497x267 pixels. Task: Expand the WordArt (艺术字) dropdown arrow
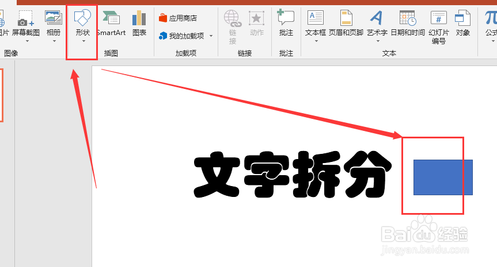click(378, 41)
